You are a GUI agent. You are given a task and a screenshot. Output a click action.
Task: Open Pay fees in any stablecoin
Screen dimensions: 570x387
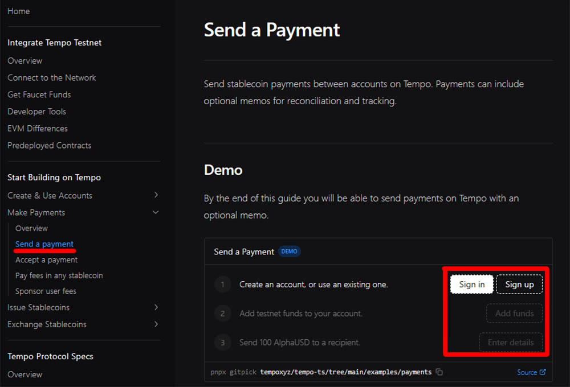(59, 275)
